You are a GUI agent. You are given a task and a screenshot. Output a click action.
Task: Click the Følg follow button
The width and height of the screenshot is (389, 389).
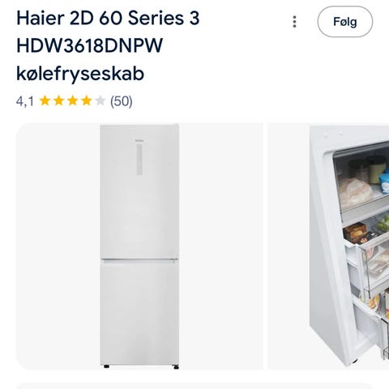click(345, 22)
